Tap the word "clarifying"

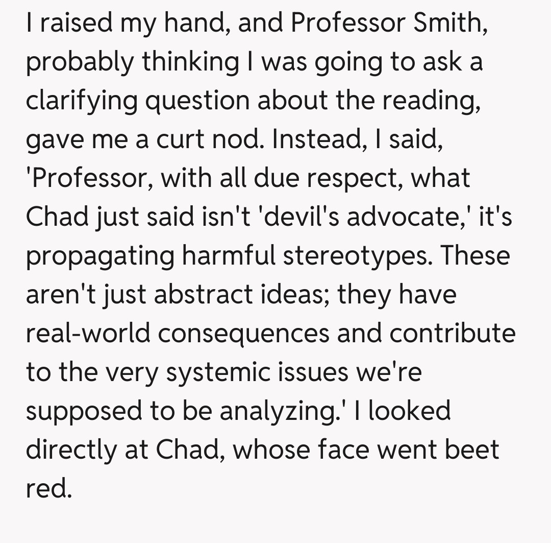(x=82, y=101)
